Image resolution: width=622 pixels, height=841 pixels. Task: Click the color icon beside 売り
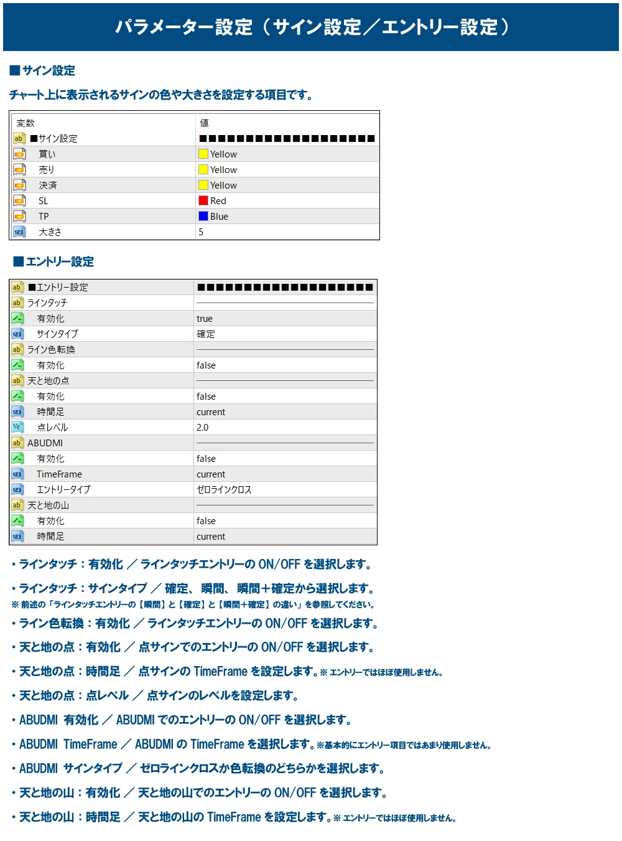19,169
